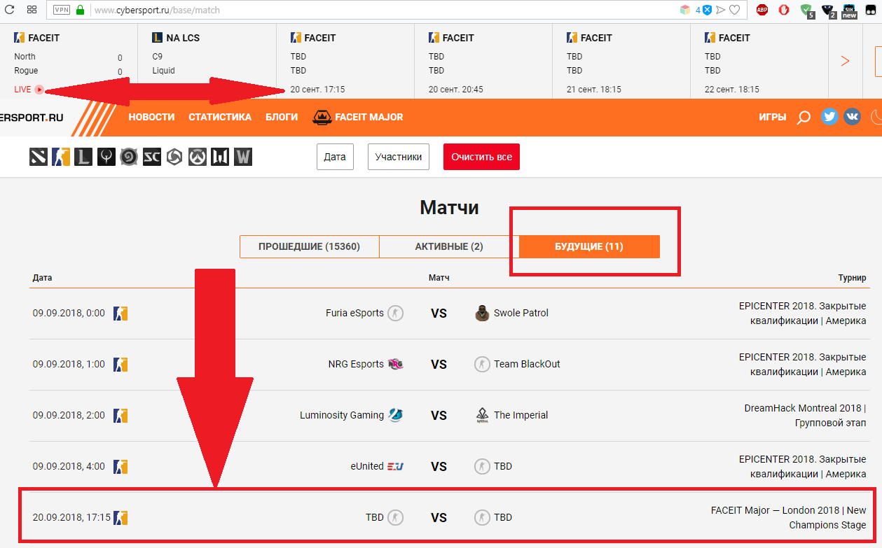Open Twitter page from header
The image size is (882, 548).
pyautogui.click(x=829, y=117)
